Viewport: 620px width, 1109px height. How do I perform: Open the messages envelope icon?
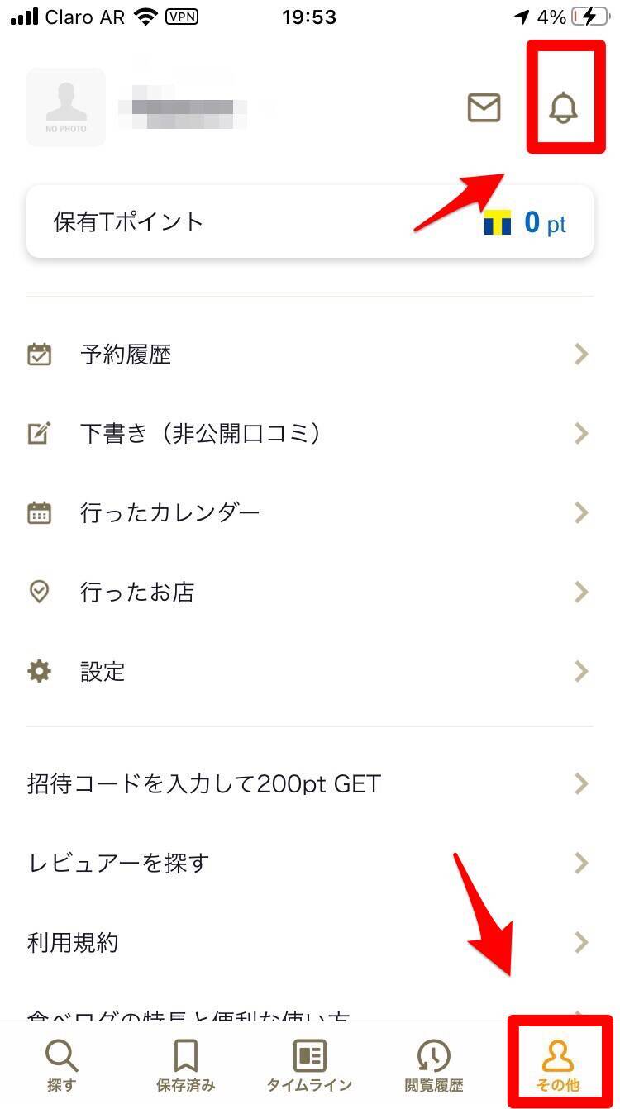tap(484, 108)
